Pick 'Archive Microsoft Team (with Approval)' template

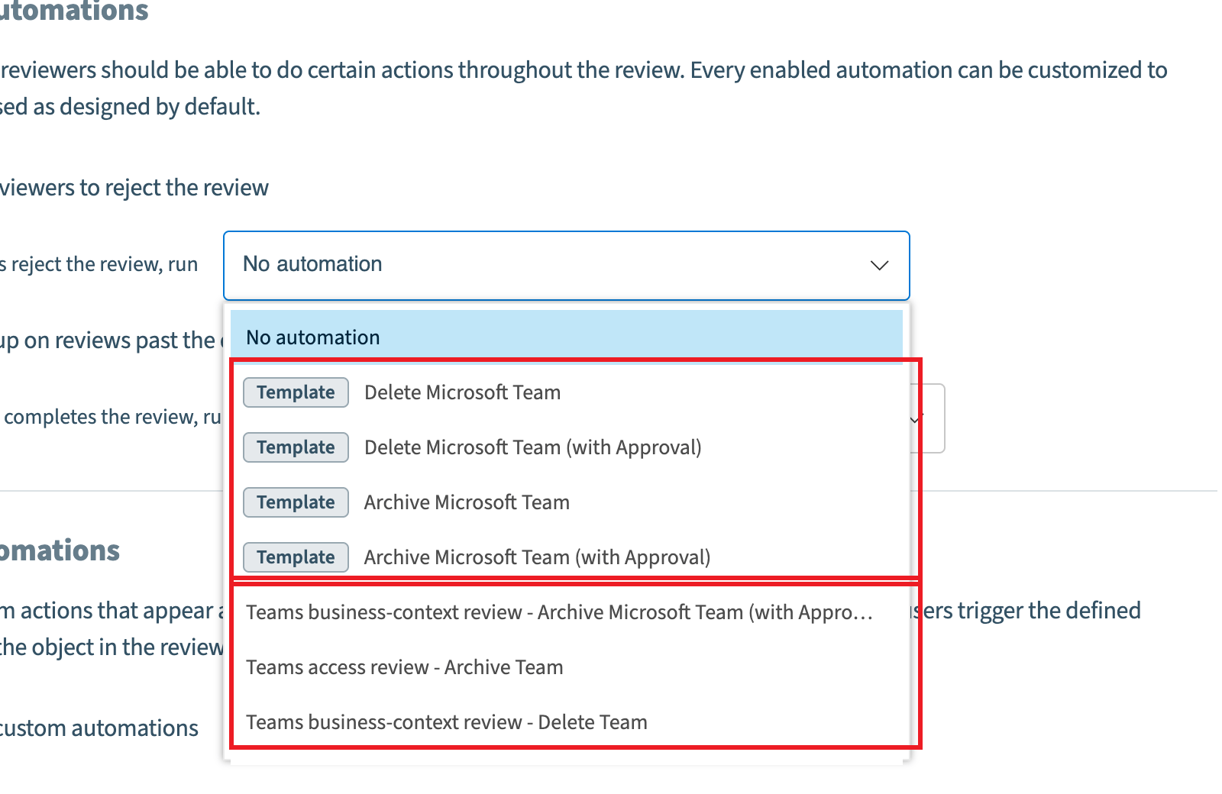[566, 557]
